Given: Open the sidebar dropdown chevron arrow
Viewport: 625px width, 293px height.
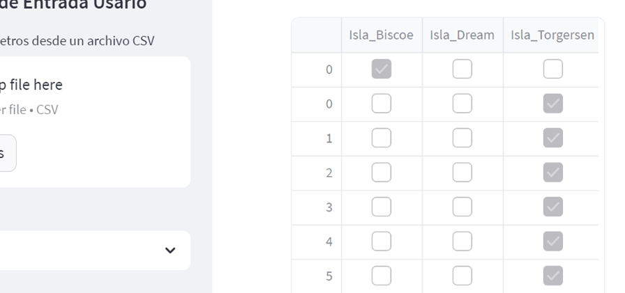Looking at the screenshot, I should (170, 251).
